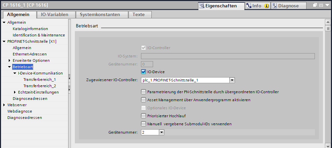This screenshot has width=332, height=148.
Task: Expand the Echtzeit-Einstellungen node
Action: pyautogui.click(x=15, y=92)
